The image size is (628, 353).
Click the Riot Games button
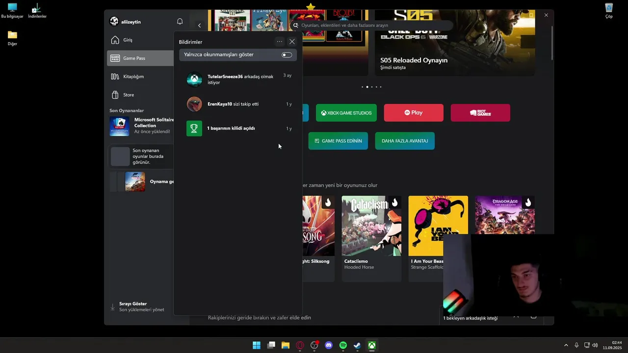(x=480, y=113)
